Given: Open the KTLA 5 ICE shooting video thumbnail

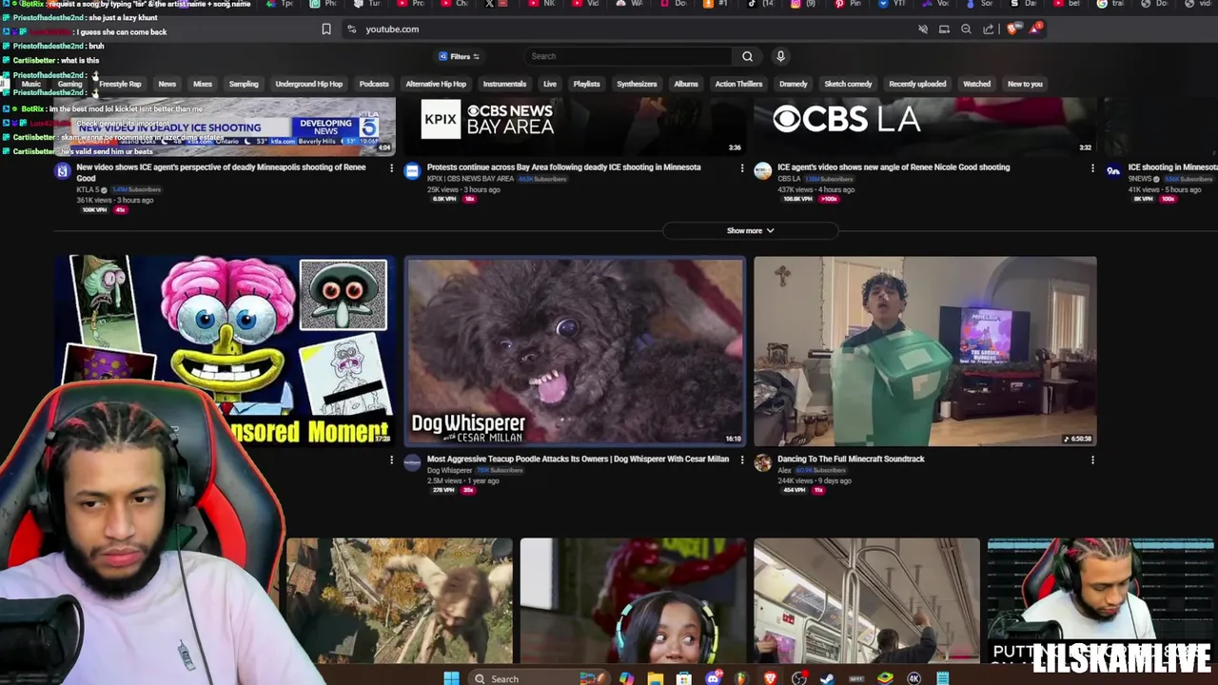Looking at the screenshot, I should point(225,127).
